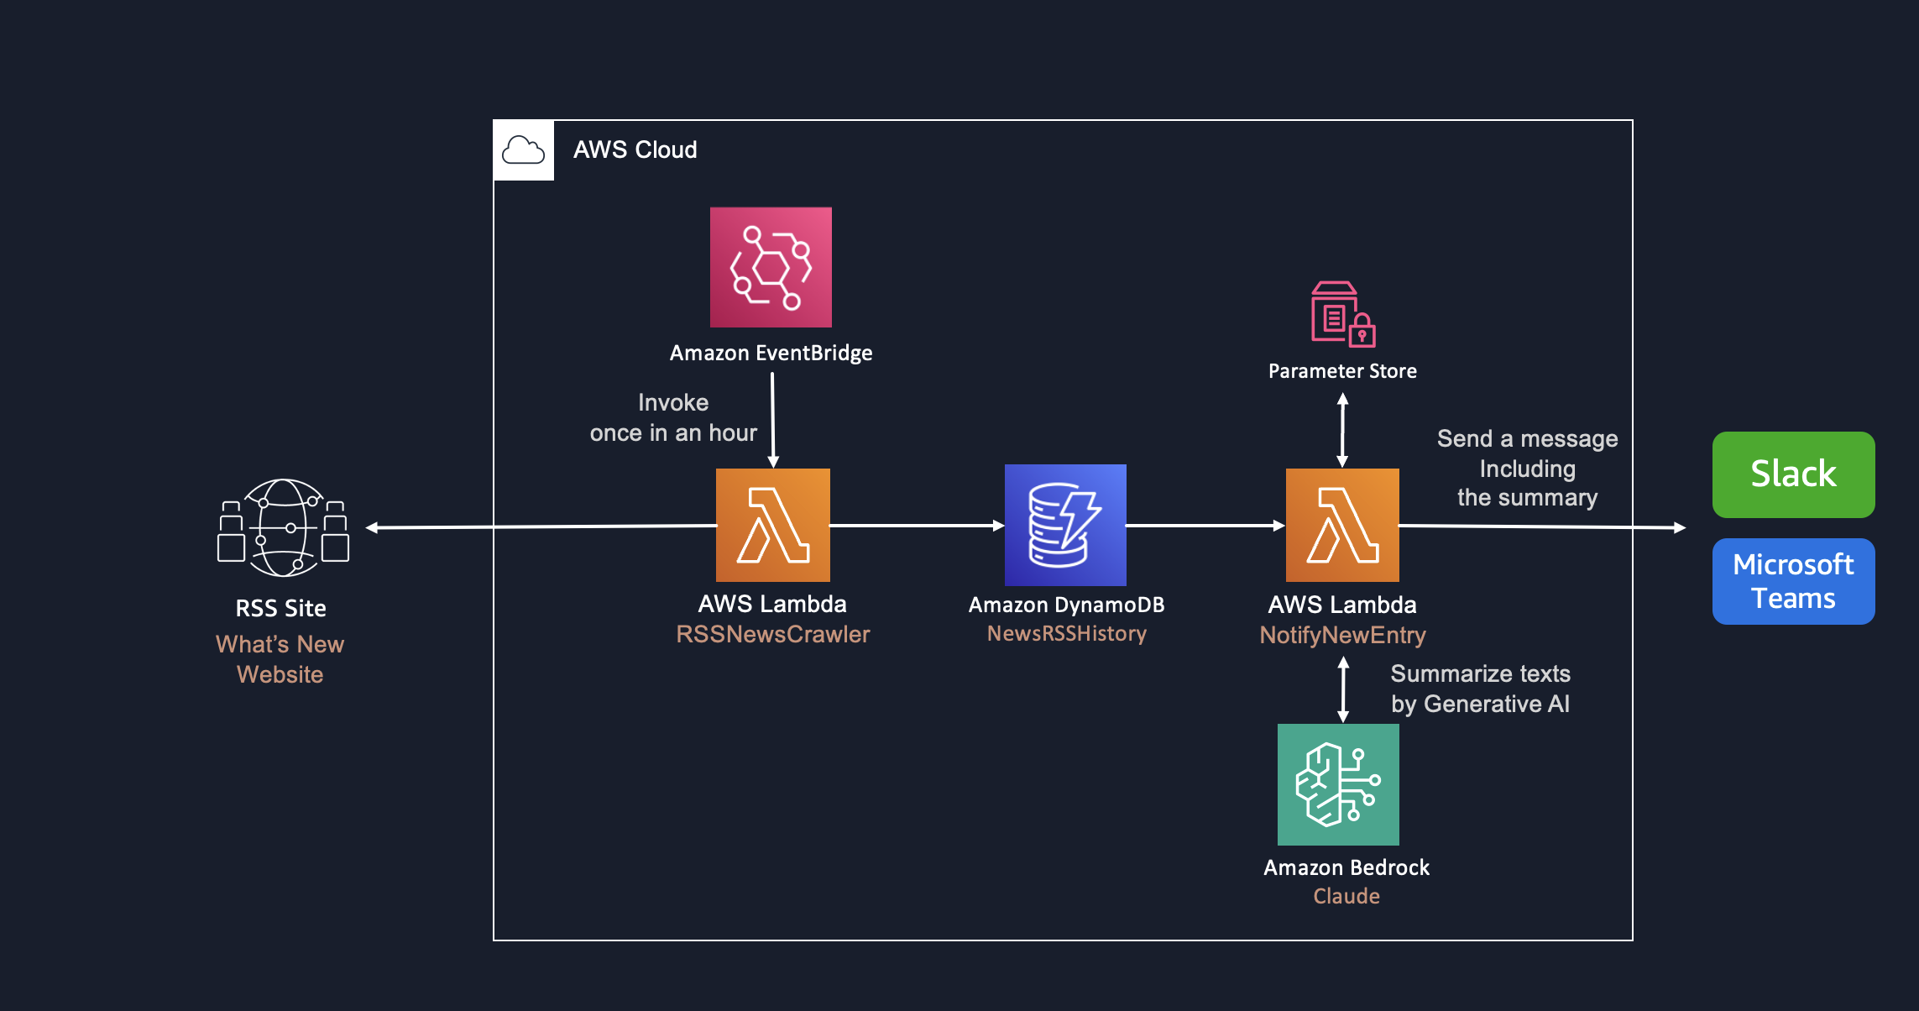
Task: Select the "Invoke once in an hour" text
Action: pos(673,417)
